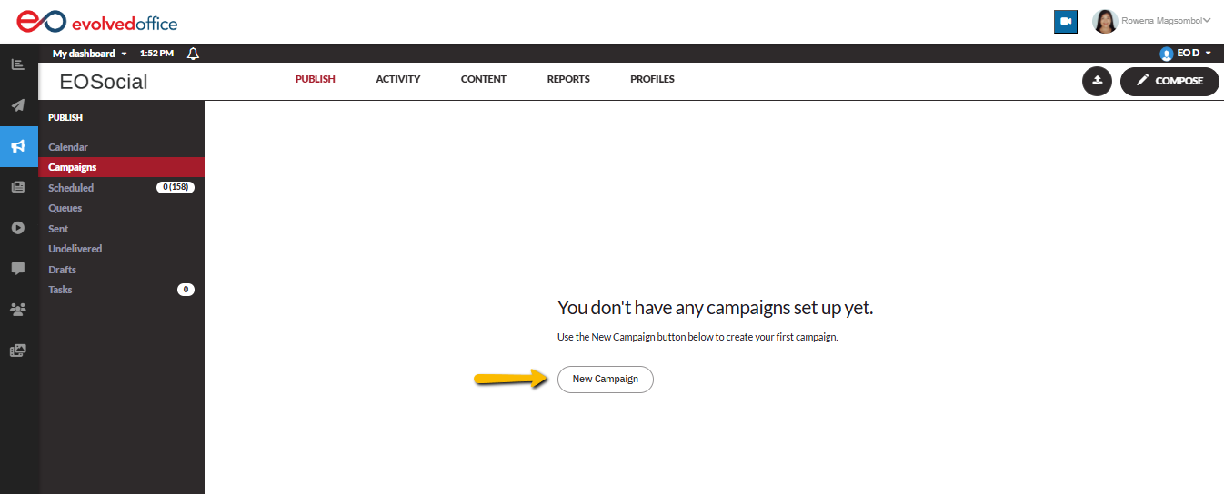Viewport: 1224px width, 494px height.
Task: Click the notification bell icon
Action: tap(193, 54)
